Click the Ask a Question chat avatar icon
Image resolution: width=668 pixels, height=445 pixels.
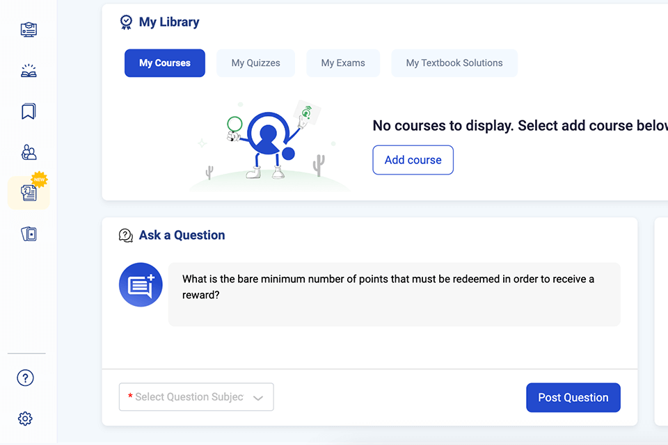[141, 284]
